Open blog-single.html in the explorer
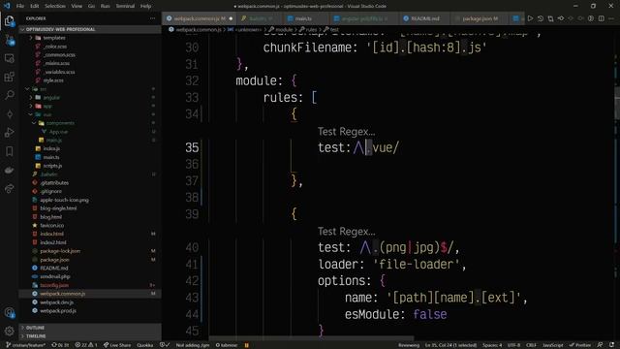The width and height of the screenshot is (620, 349). [58, 208]
